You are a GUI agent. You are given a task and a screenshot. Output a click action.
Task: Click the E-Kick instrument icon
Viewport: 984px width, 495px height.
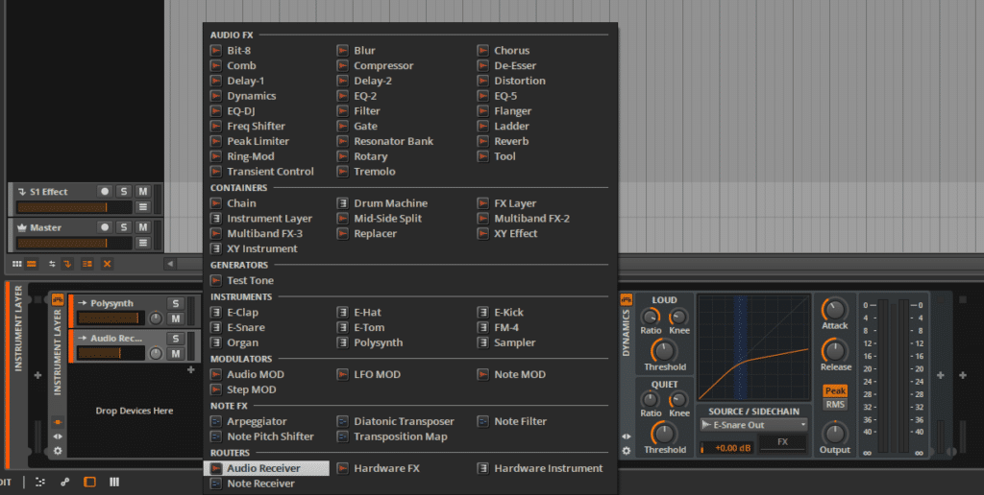point(482,312)
